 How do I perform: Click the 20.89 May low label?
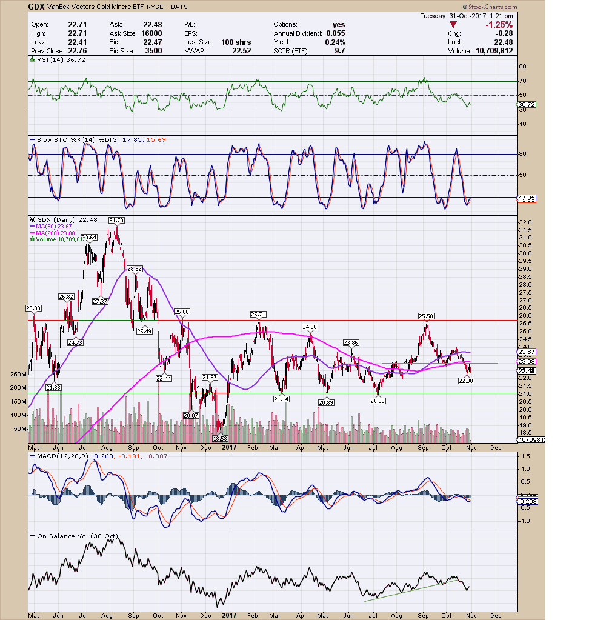coord(326,402)
